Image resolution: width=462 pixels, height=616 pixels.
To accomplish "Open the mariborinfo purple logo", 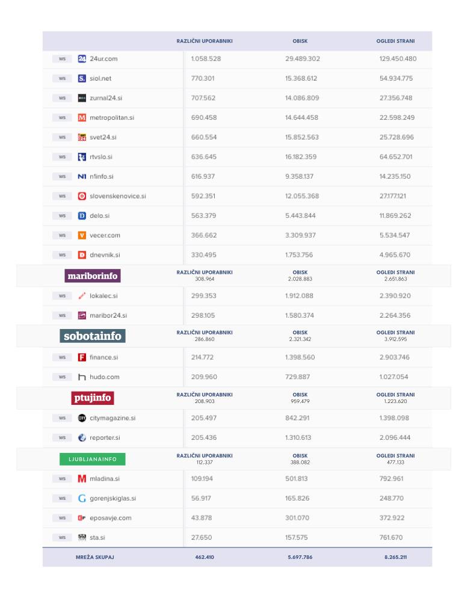I will coord(93,276).
